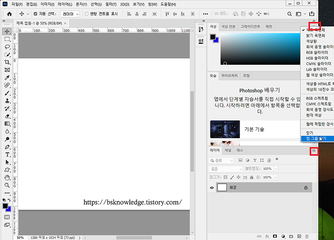
Task: Toggle lock all padlock in 잠그기 row
Action: click(252, 177)
